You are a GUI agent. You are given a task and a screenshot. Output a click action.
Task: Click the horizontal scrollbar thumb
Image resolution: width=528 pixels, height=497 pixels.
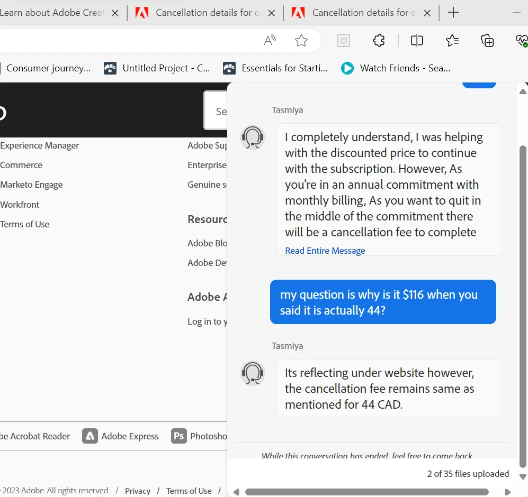pyautogui.click(x=366, y=492)
